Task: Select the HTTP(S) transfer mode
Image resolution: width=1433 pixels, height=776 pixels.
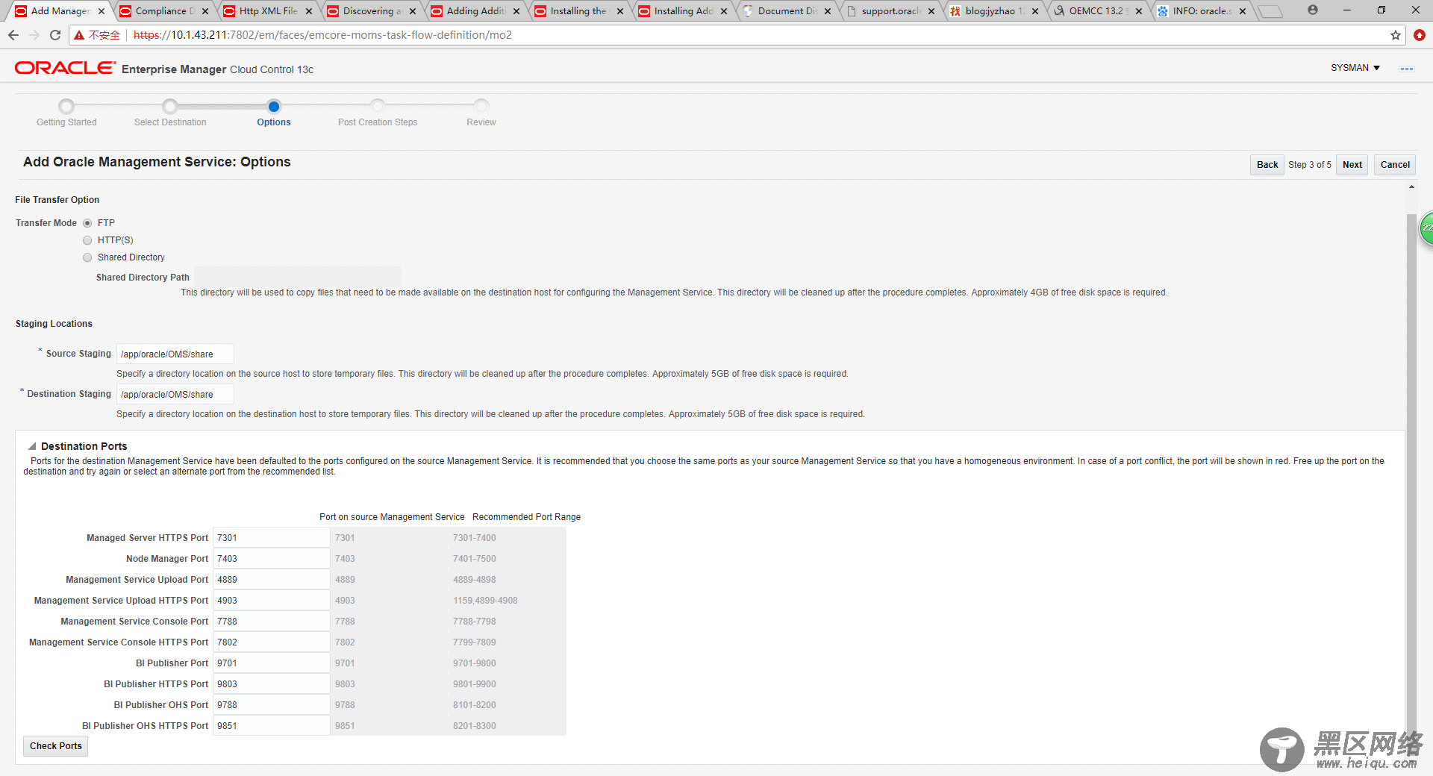Action: tap(87, 240)
